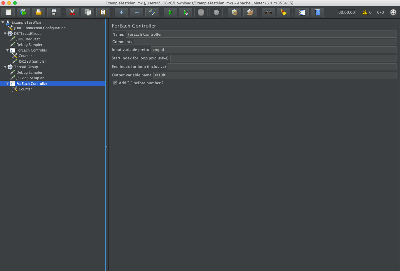Select the Debug Sampler under DBThreadGroup
This screenshot has width=400, height=271.
[x=29, y=44]
